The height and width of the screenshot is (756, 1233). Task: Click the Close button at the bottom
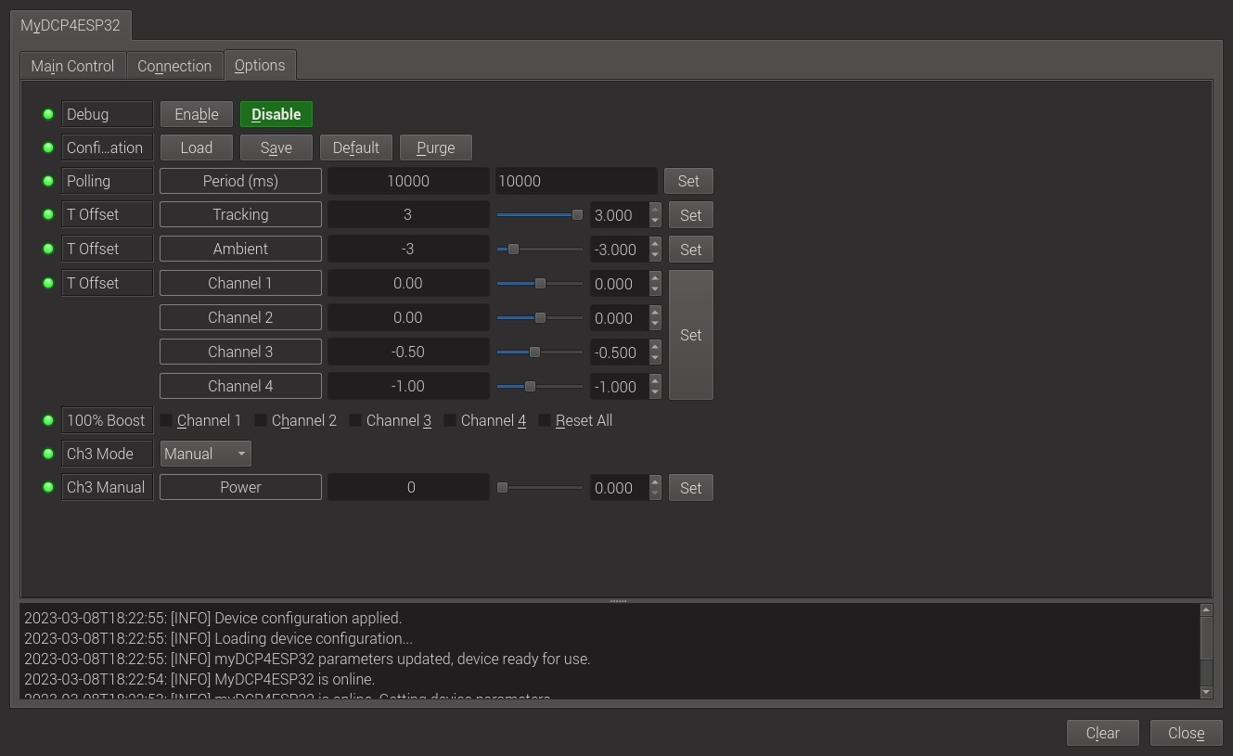[1187, 733]
